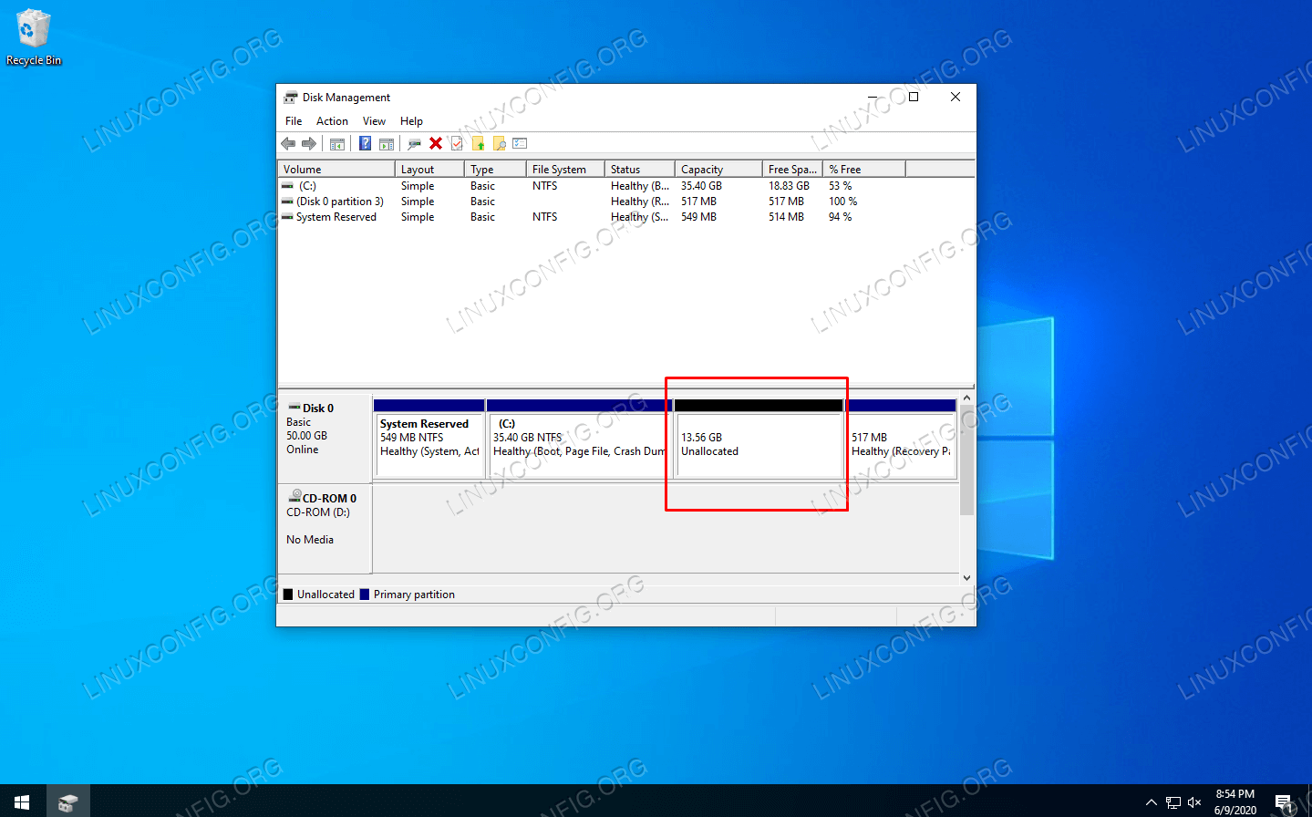Click the scrollbar down arrow in disk pane
Viewport: 1312px width, 817px height.
(x=966, y=577)
